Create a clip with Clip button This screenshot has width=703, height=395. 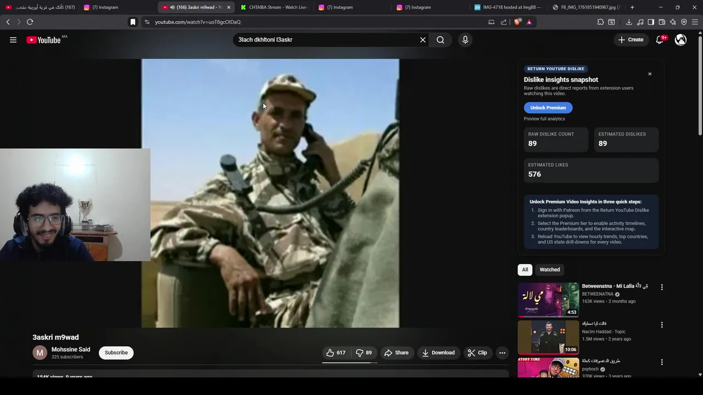click(477, 353)
